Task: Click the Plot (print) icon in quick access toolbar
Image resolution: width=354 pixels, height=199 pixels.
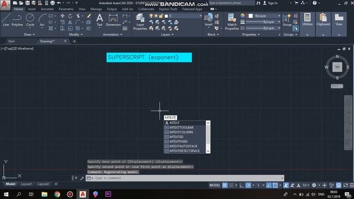Action: click(x=53, y=3)
